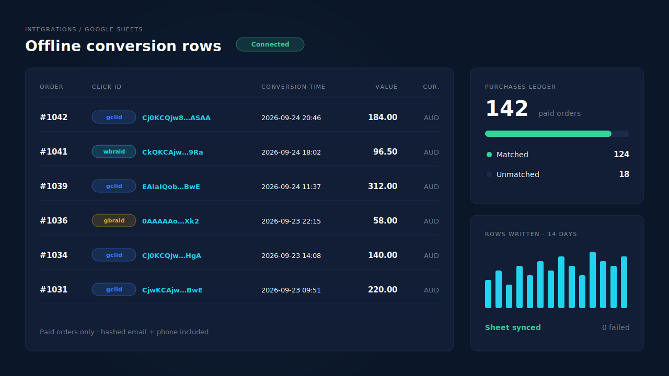Click the Connected status badge
Screen dimensions: 669x376
270,44
